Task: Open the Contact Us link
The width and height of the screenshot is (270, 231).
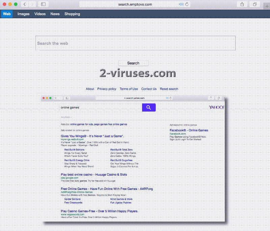Action: tap(149, 89)
